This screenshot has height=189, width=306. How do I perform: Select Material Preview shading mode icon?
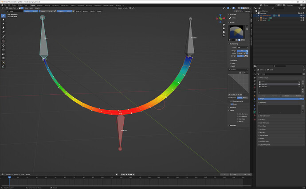[246, 8]
